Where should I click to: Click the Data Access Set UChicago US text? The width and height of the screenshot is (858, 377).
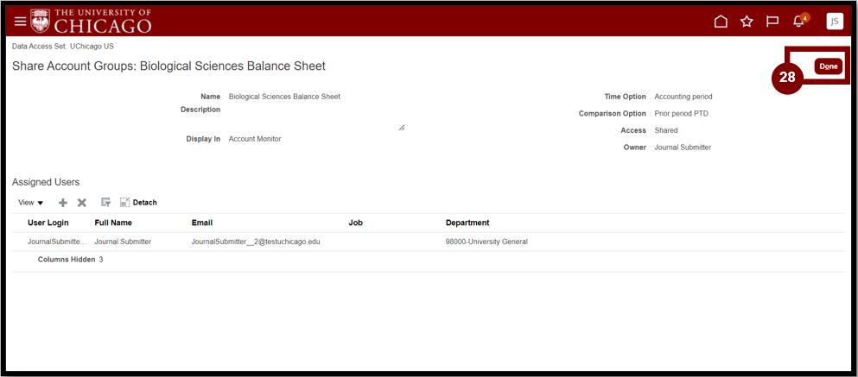pyautogui.click(x=63, y=47)
